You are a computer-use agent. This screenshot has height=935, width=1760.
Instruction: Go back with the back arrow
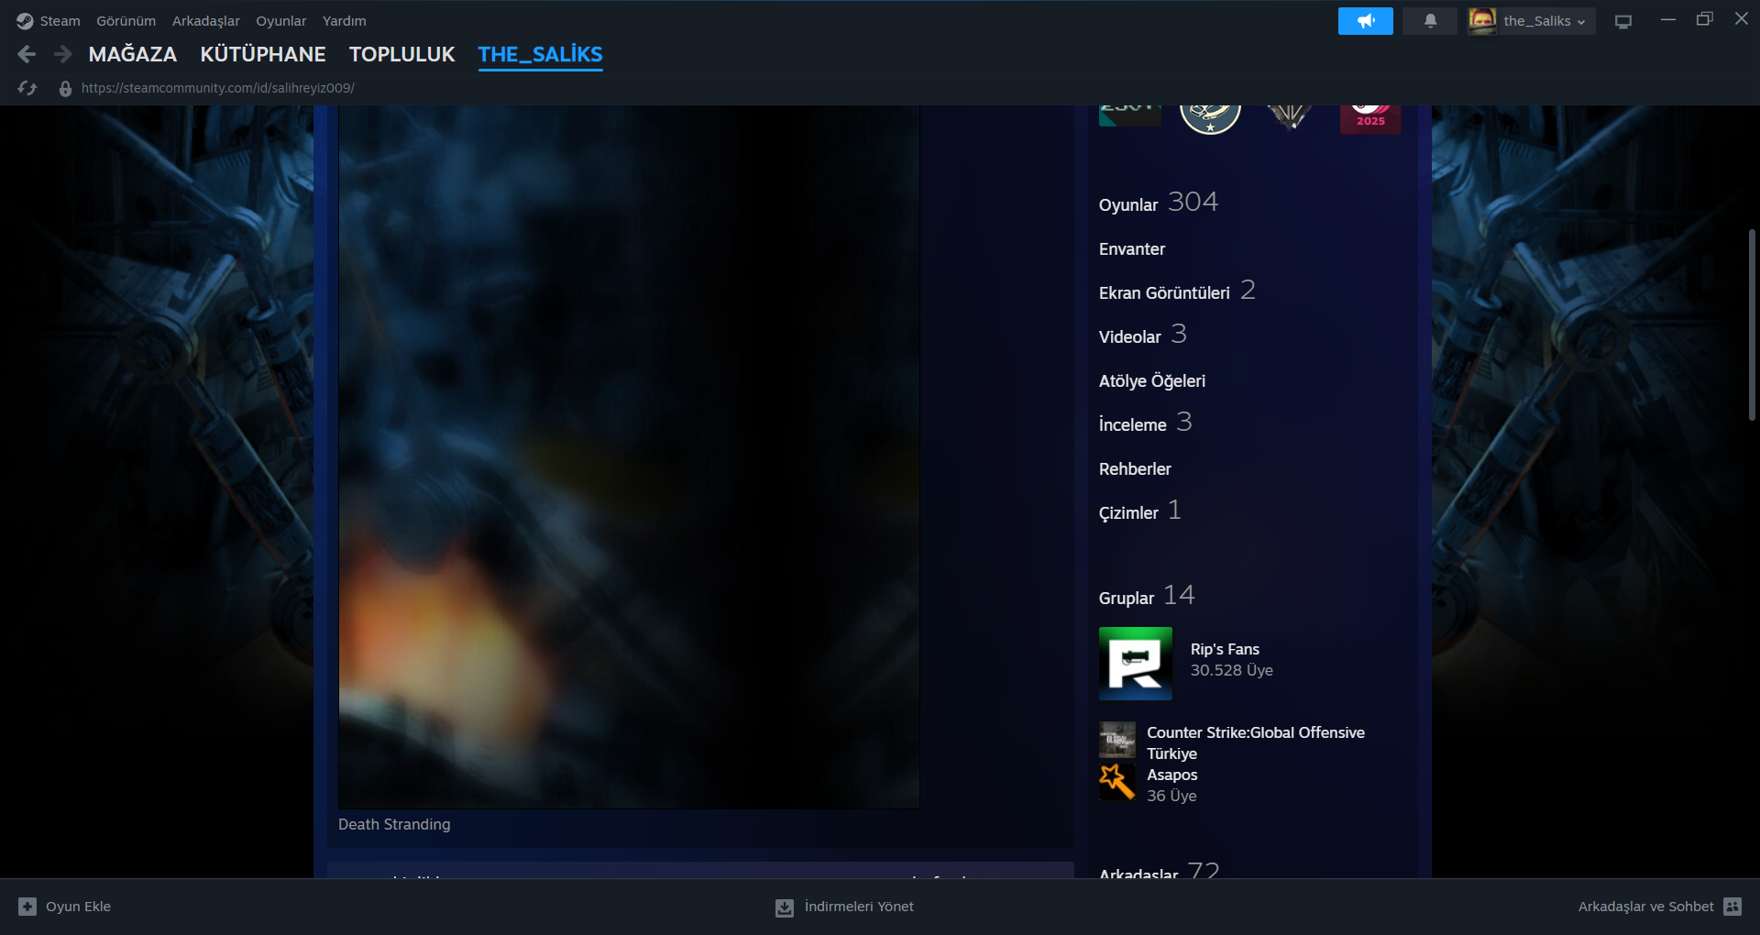pyautogui.click(x=27, y=55)
